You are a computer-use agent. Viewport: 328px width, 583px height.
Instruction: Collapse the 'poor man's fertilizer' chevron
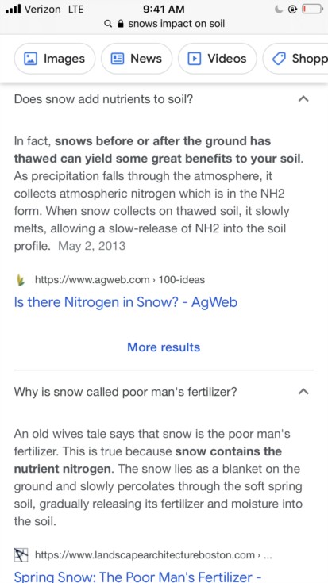[x=304, y=392]
